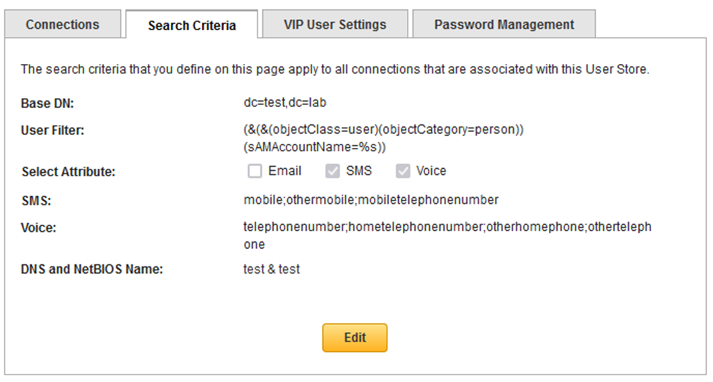Click the search criteria description sentence

click(x=334, y=69)
